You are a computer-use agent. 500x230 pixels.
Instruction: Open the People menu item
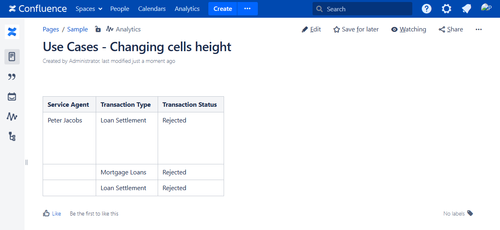click(x=119, y=9)
